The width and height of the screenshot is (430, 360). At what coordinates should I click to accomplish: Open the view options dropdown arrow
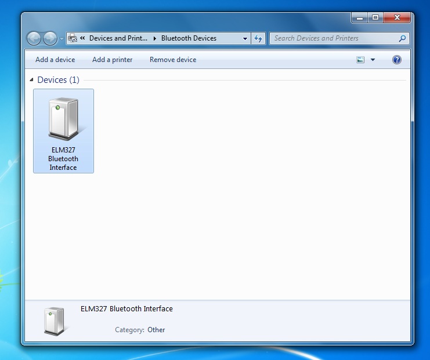click(373, 60)
